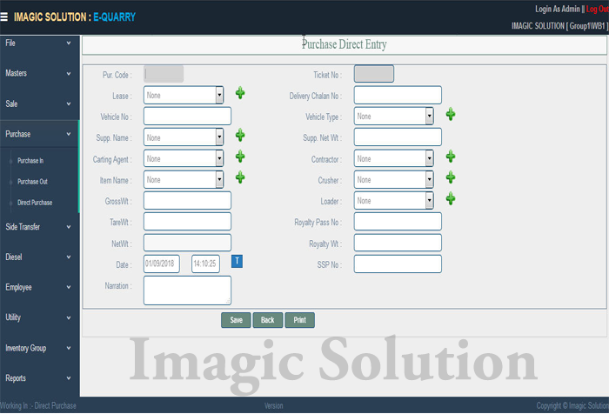Screen dimensions: 609x414
Task: Click the Date field 01/09/2018
Action: tap(162, 264)
